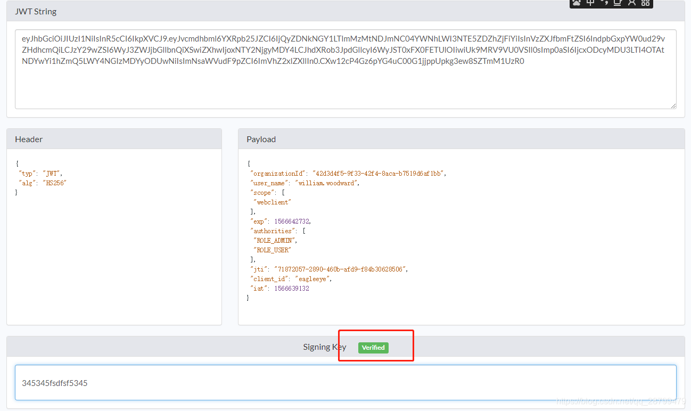Click the "alg": "HS256" line in Header

[43, 183]
